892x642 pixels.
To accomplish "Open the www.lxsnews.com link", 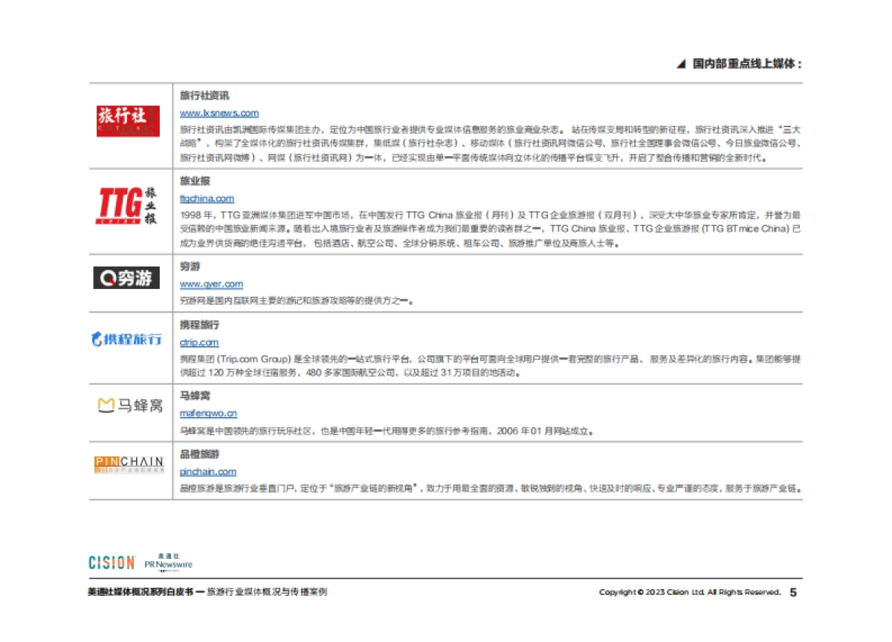I will tap(218, 113).
